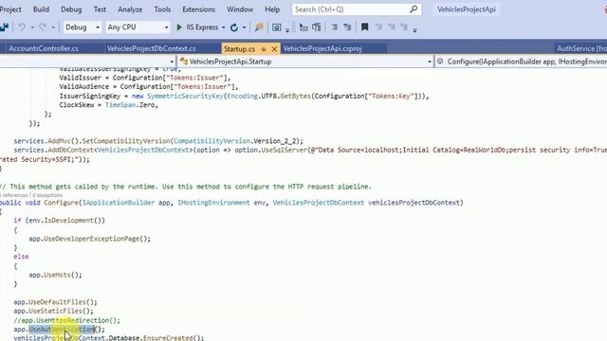The width and height of the screenshot is (607, 341).
Task: Click the Save All toolbar icon
Action: click(x=4, y=27)
